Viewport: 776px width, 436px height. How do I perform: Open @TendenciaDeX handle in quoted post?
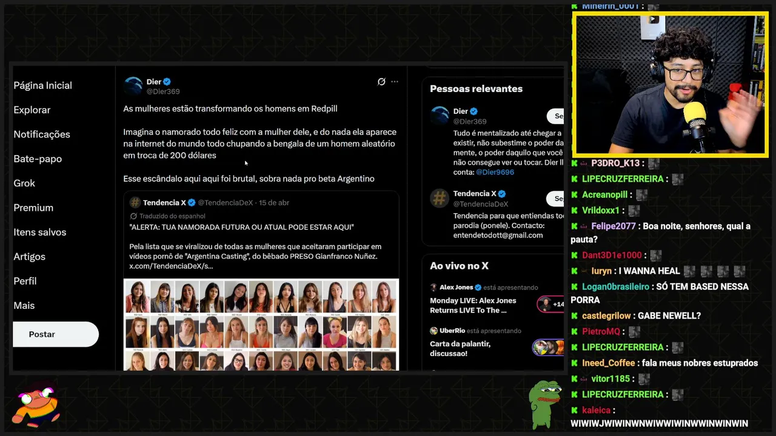[x=225, y=202]
